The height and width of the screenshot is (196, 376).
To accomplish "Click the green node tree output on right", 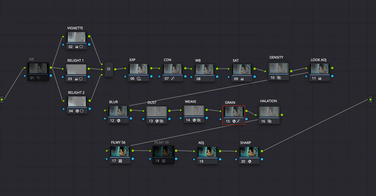I will [370, 100].
